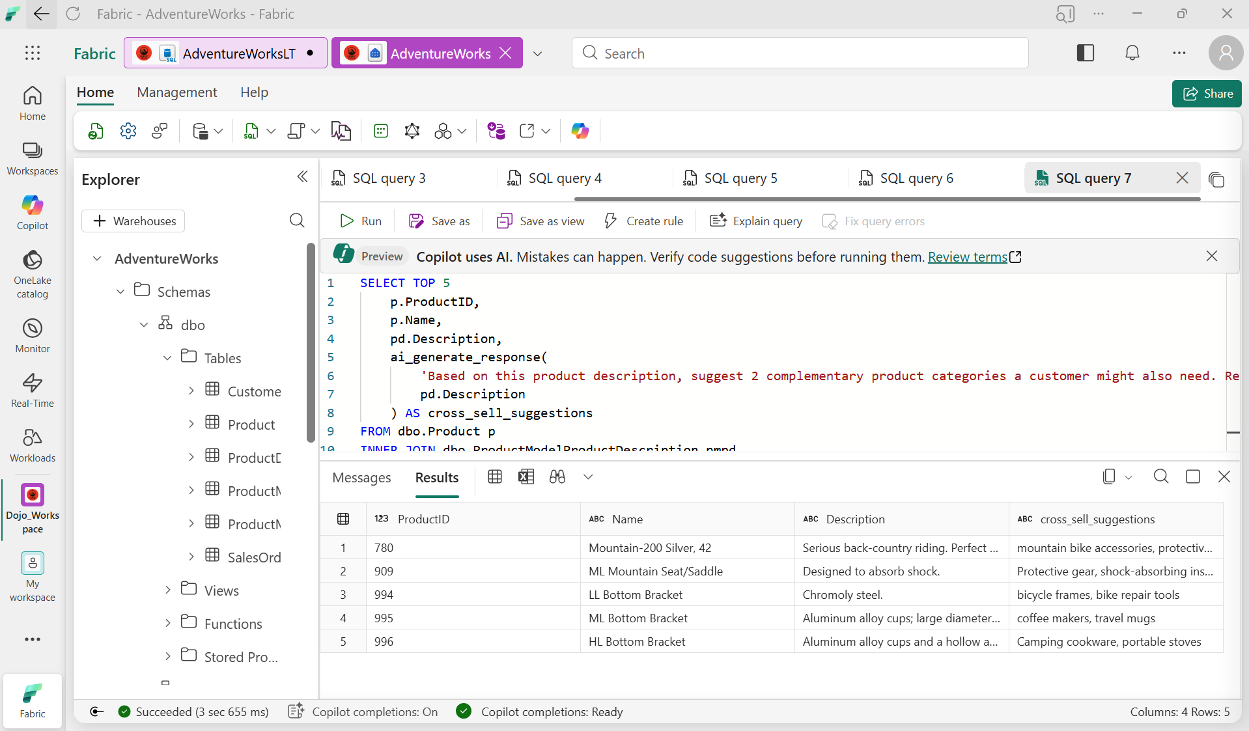Toggle the side panel layout icon
1249x731 pixels.
pyautogui.click(x=1086, y=53)
